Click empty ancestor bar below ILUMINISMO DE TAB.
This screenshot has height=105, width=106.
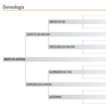[94, 78]
